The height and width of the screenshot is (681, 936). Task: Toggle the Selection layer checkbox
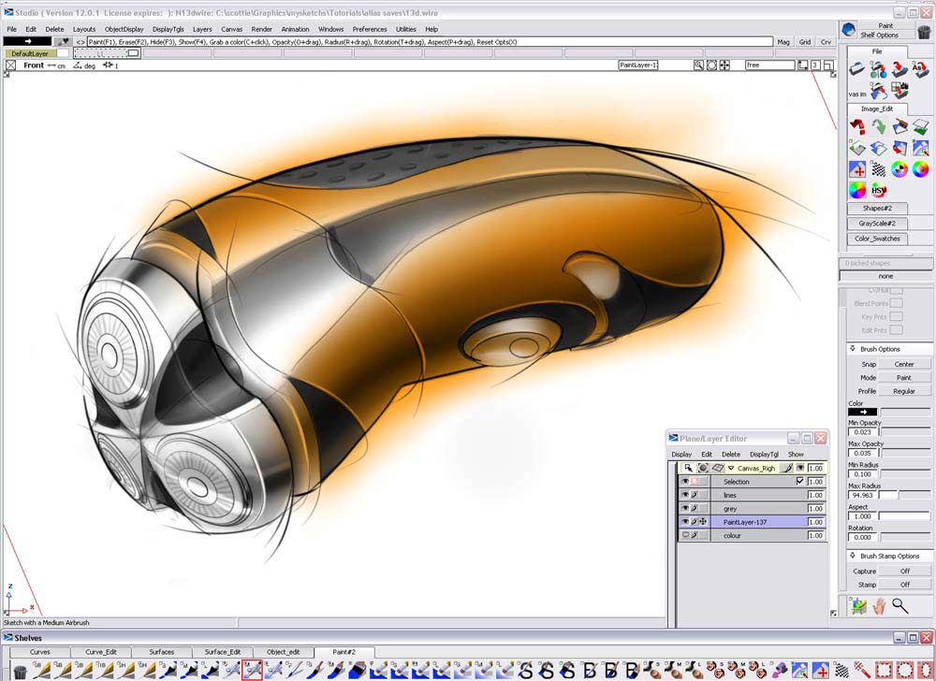coord(800,481)
